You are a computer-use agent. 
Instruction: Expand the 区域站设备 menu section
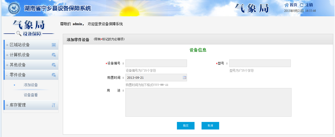20,45
